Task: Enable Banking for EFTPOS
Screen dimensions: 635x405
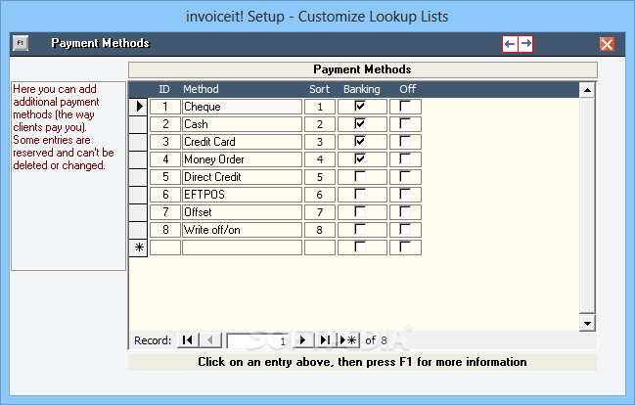Action: [x=360, y=194]
